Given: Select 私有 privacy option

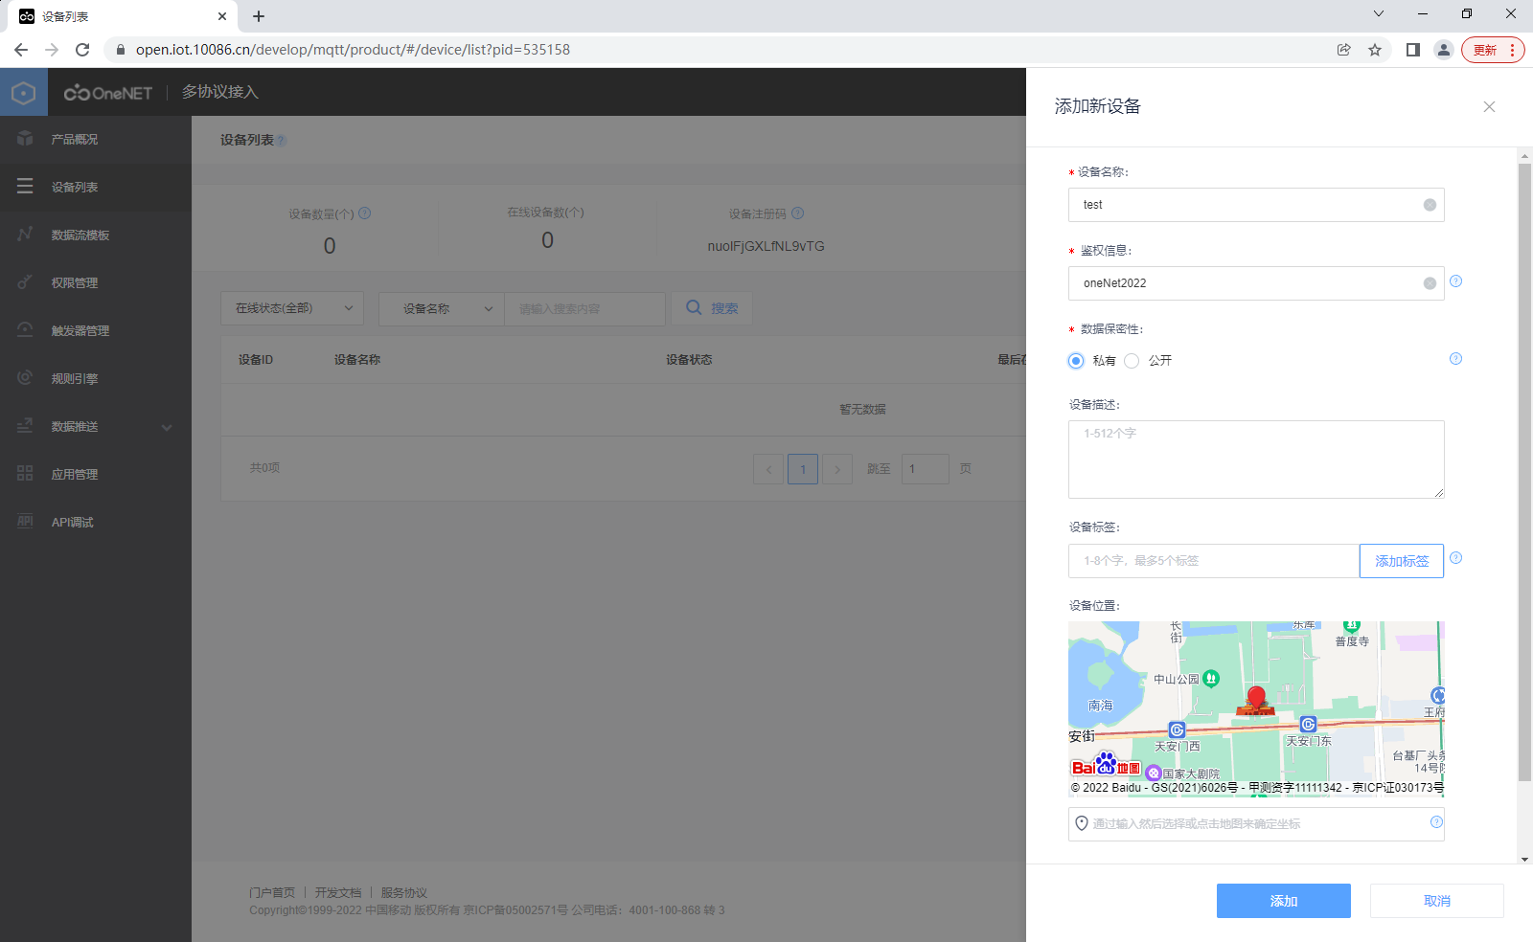Looking at the screenshot, I should tap(1076, 361).
